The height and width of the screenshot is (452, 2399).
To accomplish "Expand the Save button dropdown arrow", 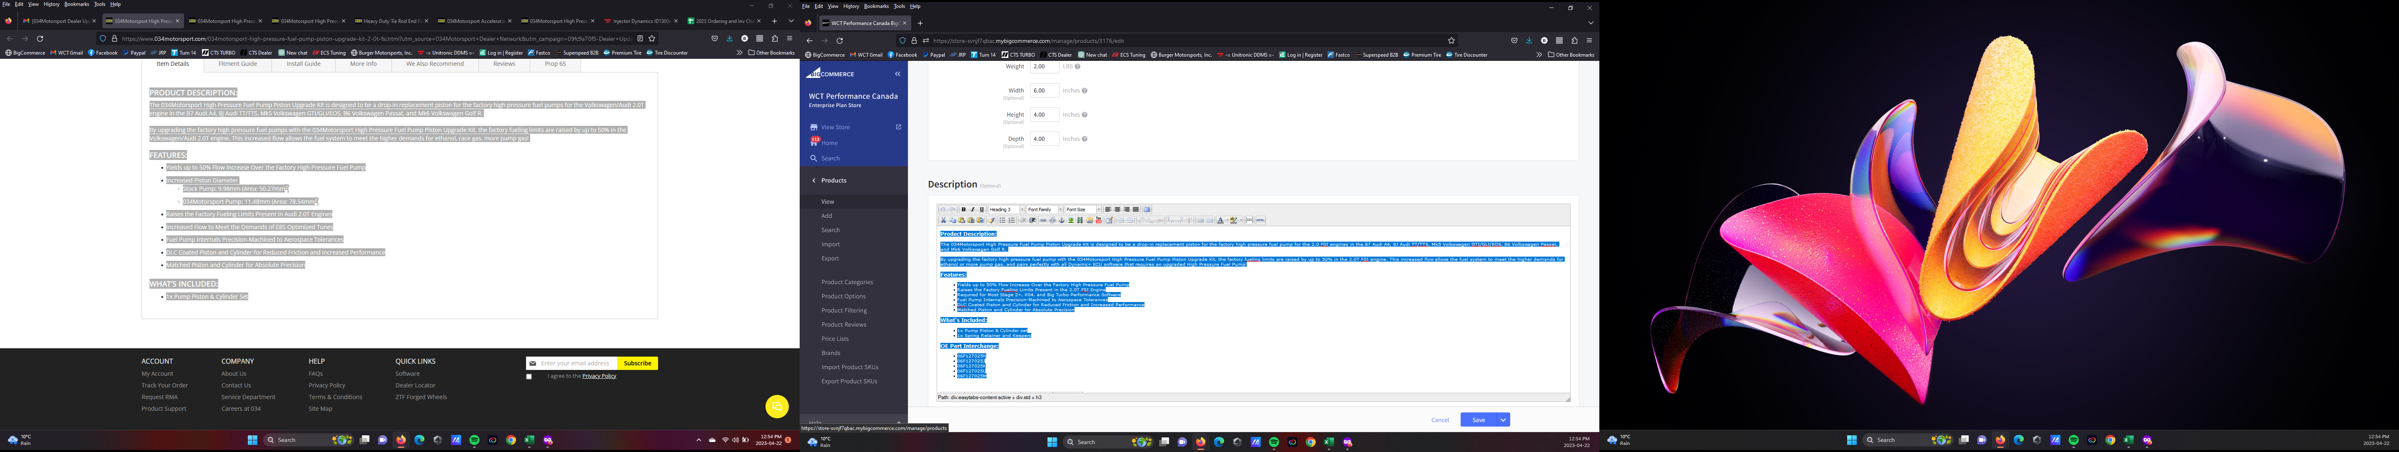I will point(1502,420).
